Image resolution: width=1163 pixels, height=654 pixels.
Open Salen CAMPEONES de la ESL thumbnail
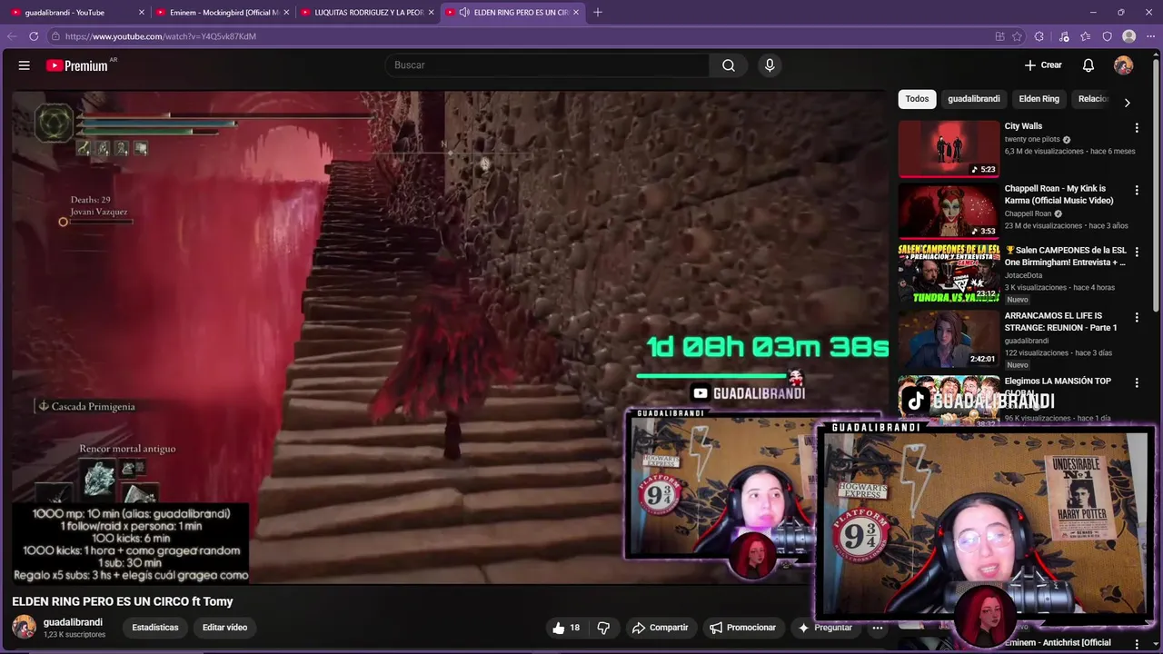pos(949,272)
